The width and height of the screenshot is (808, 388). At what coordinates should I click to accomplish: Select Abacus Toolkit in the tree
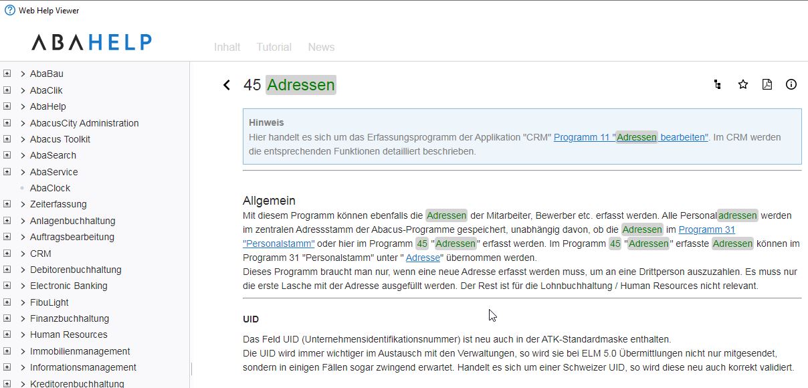(60, 139)
